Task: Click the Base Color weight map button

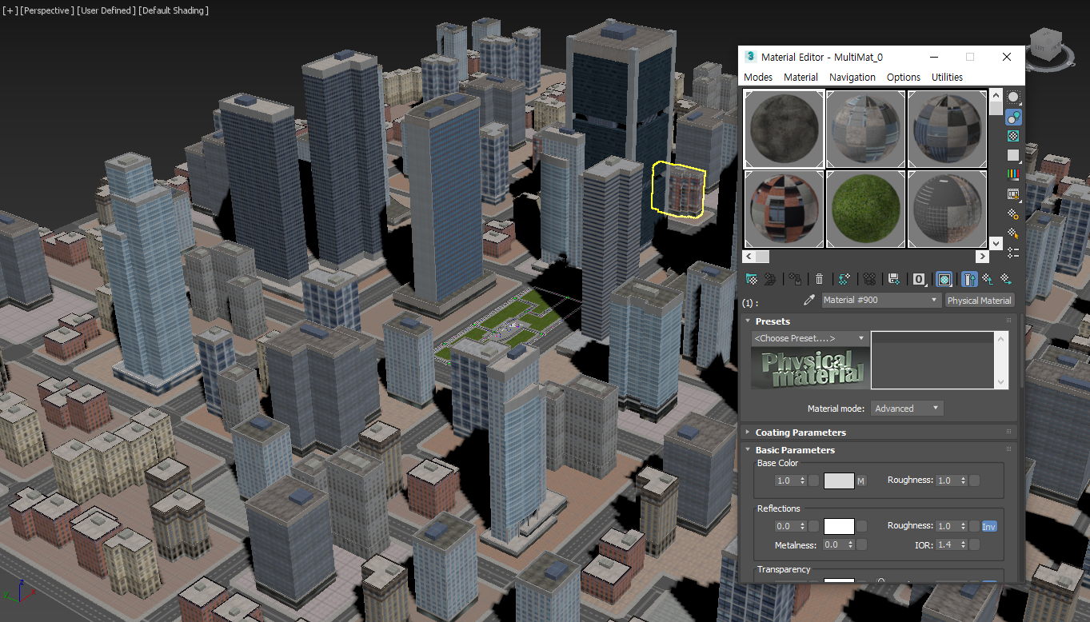Action: click(x=814, y=481)
